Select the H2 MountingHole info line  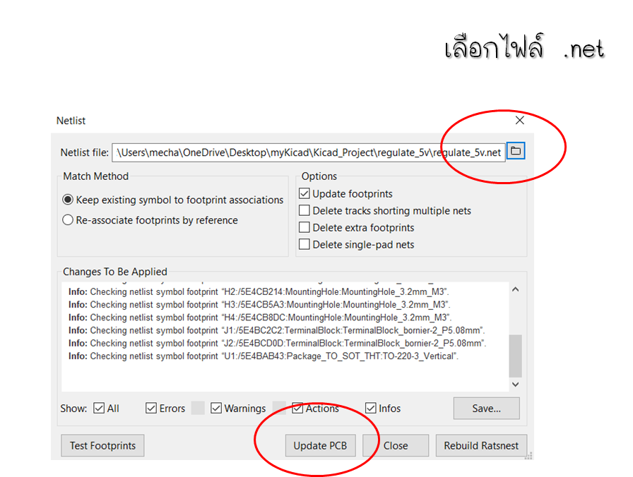pos(259,291)
